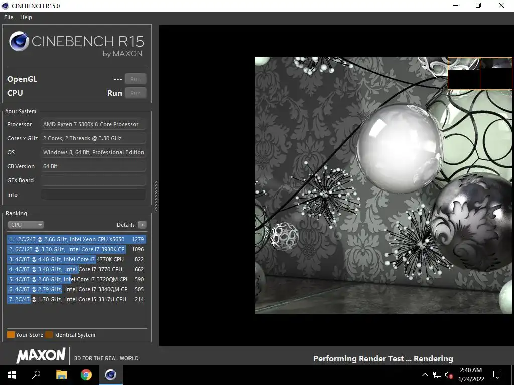Launch Google Chrome from the taskbar
The image size is (514, 385).
pos(86,375)
